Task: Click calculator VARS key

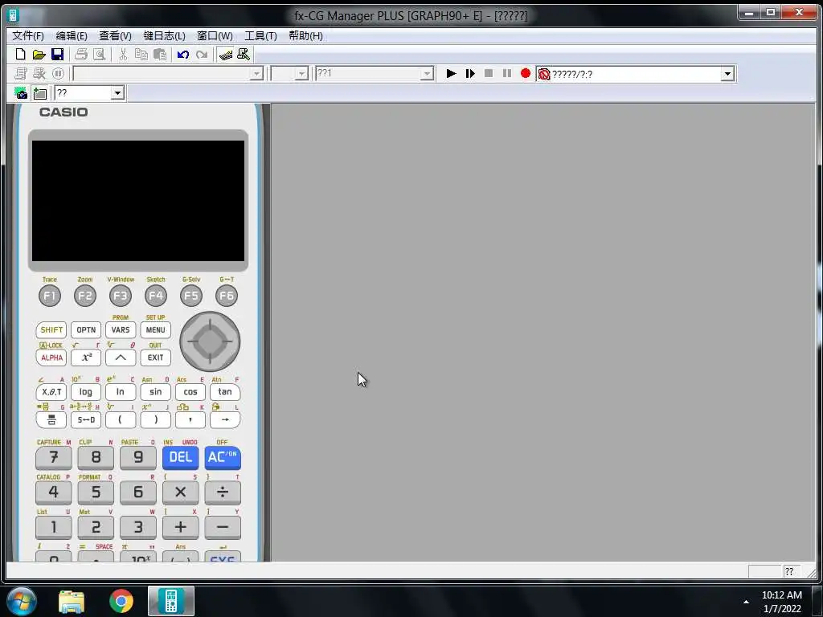Action: (x=121, y=330)
